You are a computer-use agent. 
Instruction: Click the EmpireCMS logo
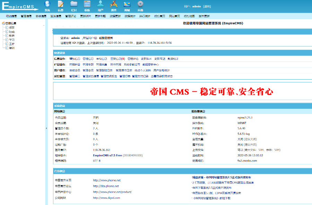click(20, 6)
